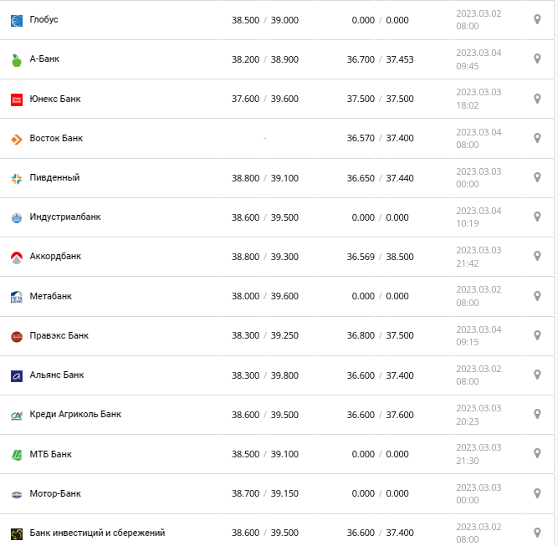The height and width of the screenshot is (546, 558).
Task: Click the location pin for Альянс Банк
Action: point(537,375)
